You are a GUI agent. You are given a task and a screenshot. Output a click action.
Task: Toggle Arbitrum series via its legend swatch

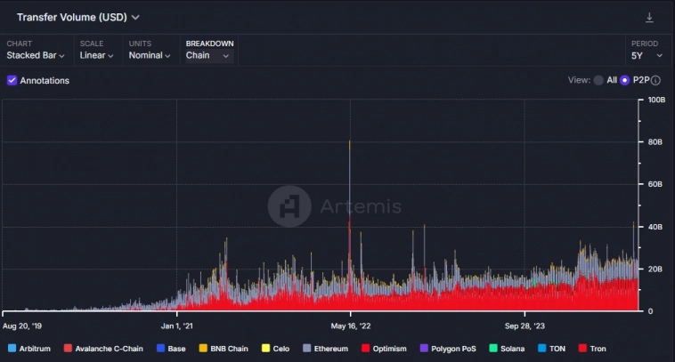coord(12,349)
